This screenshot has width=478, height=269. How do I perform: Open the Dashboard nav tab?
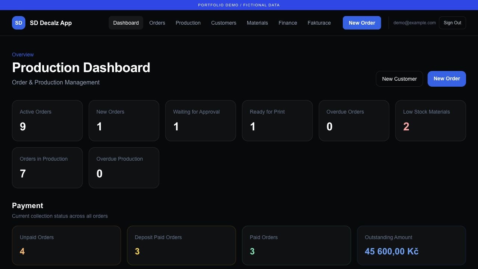126,23
